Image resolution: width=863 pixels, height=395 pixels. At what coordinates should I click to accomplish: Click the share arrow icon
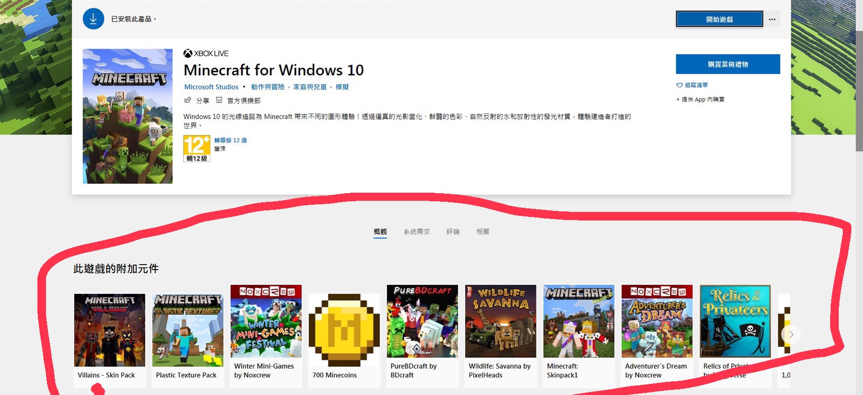click(x=188, y=100)
